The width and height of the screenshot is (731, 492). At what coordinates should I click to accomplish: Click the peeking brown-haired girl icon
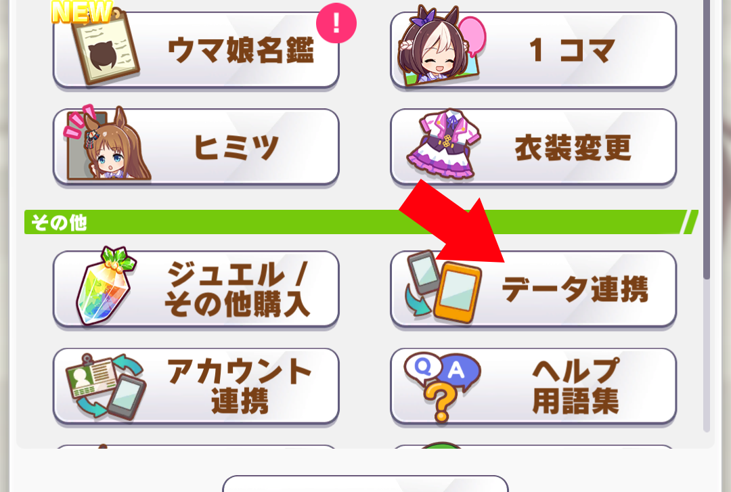point(107,143)
